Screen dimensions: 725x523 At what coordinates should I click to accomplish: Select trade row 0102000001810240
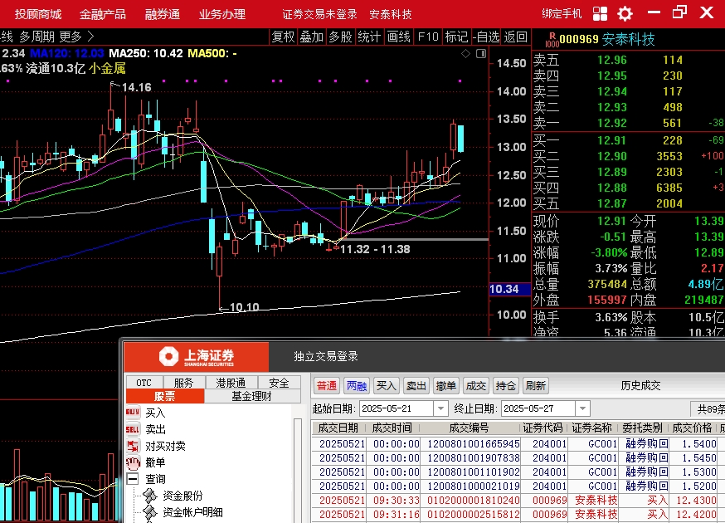pyautogui.click(x=518, y=501)
